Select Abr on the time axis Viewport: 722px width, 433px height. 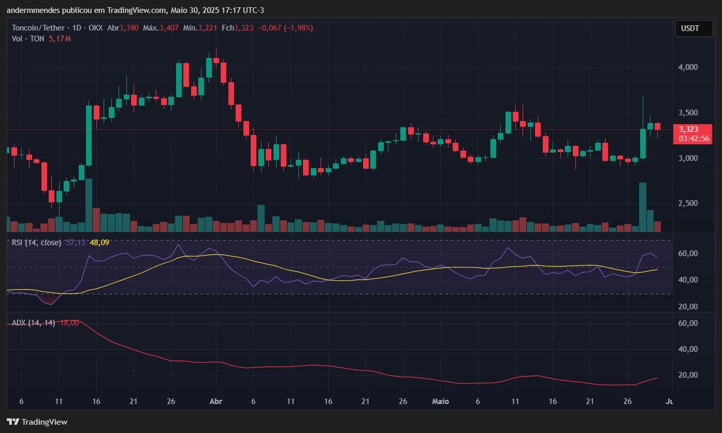215,401
